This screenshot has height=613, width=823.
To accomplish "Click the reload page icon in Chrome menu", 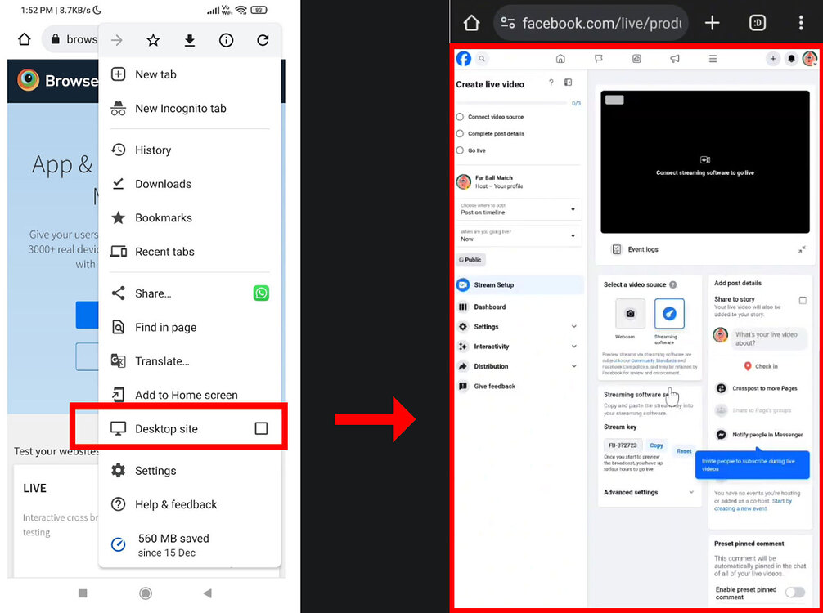I will pyautogui.click(x=263, y=40).
